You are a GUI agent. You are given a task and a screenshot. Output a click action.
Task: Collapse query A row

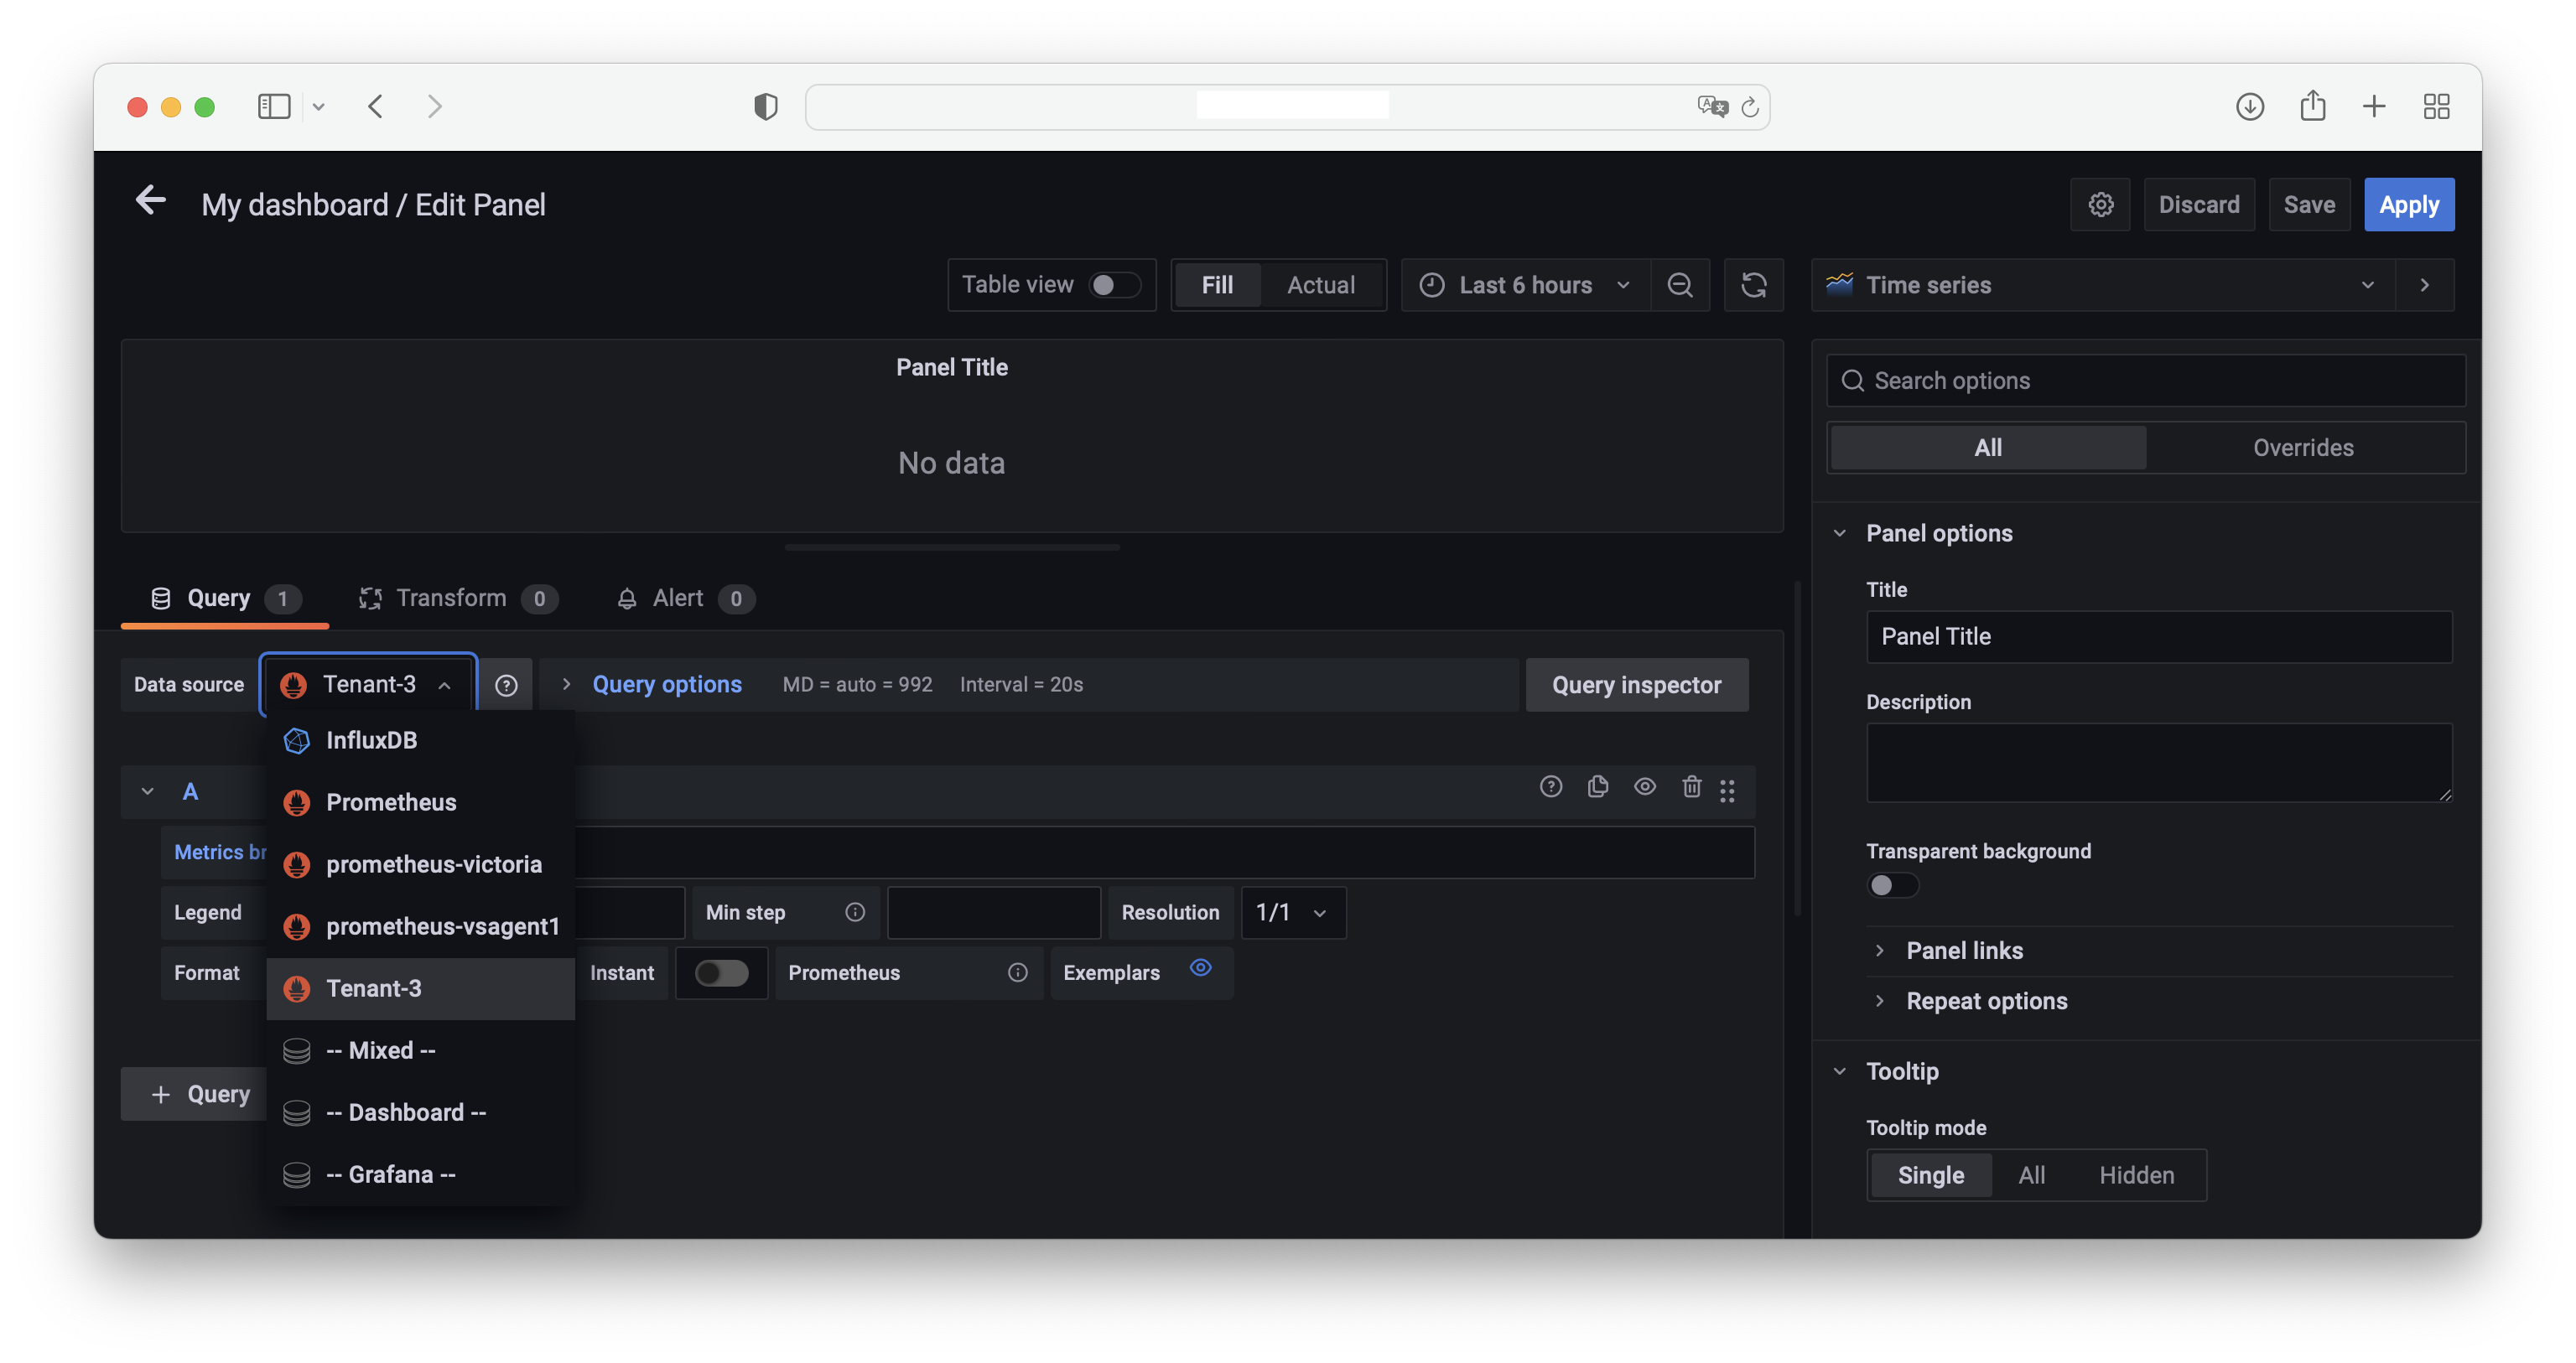[x=148, y=792]
